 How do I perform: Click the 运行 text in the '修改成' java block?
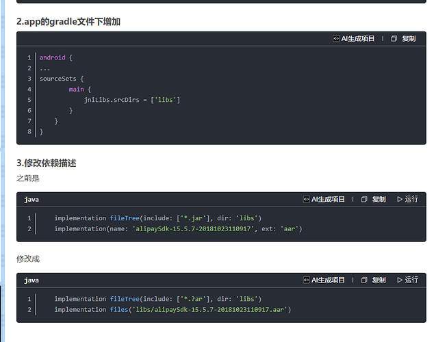pyautogui.click(x=411, y=280)
